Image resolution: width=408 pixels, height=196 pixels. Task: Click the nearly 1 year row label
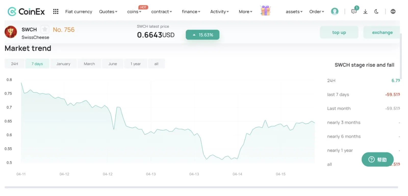coord(340,150)
